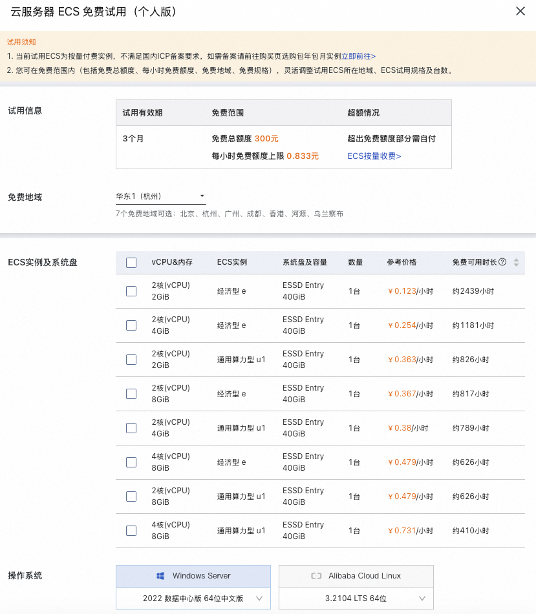Image resolution: width=536 pixels, height=614 pixels.
Task: Toggle the select-all checkbox in the table header
Action: tap(131, 262)
